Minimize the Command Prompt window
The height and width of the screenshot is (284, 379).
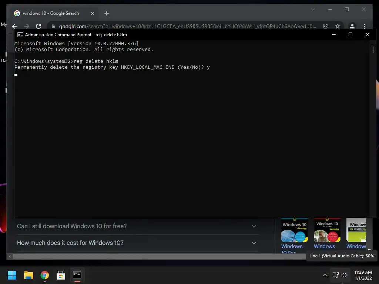click(x=334, y=34)
